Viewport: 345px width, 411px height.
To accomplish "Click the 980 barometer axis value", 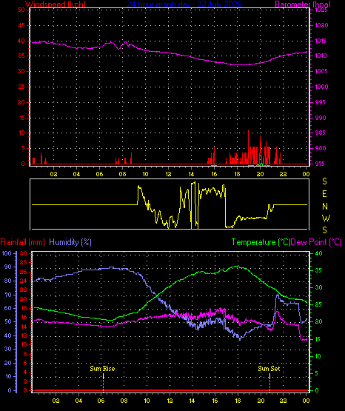I will pyautogui.click(x=321, y=148).
